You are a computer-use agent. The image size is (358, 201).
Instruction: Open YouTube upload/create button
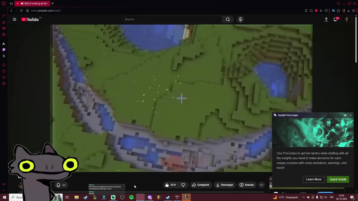pos(326,19)
